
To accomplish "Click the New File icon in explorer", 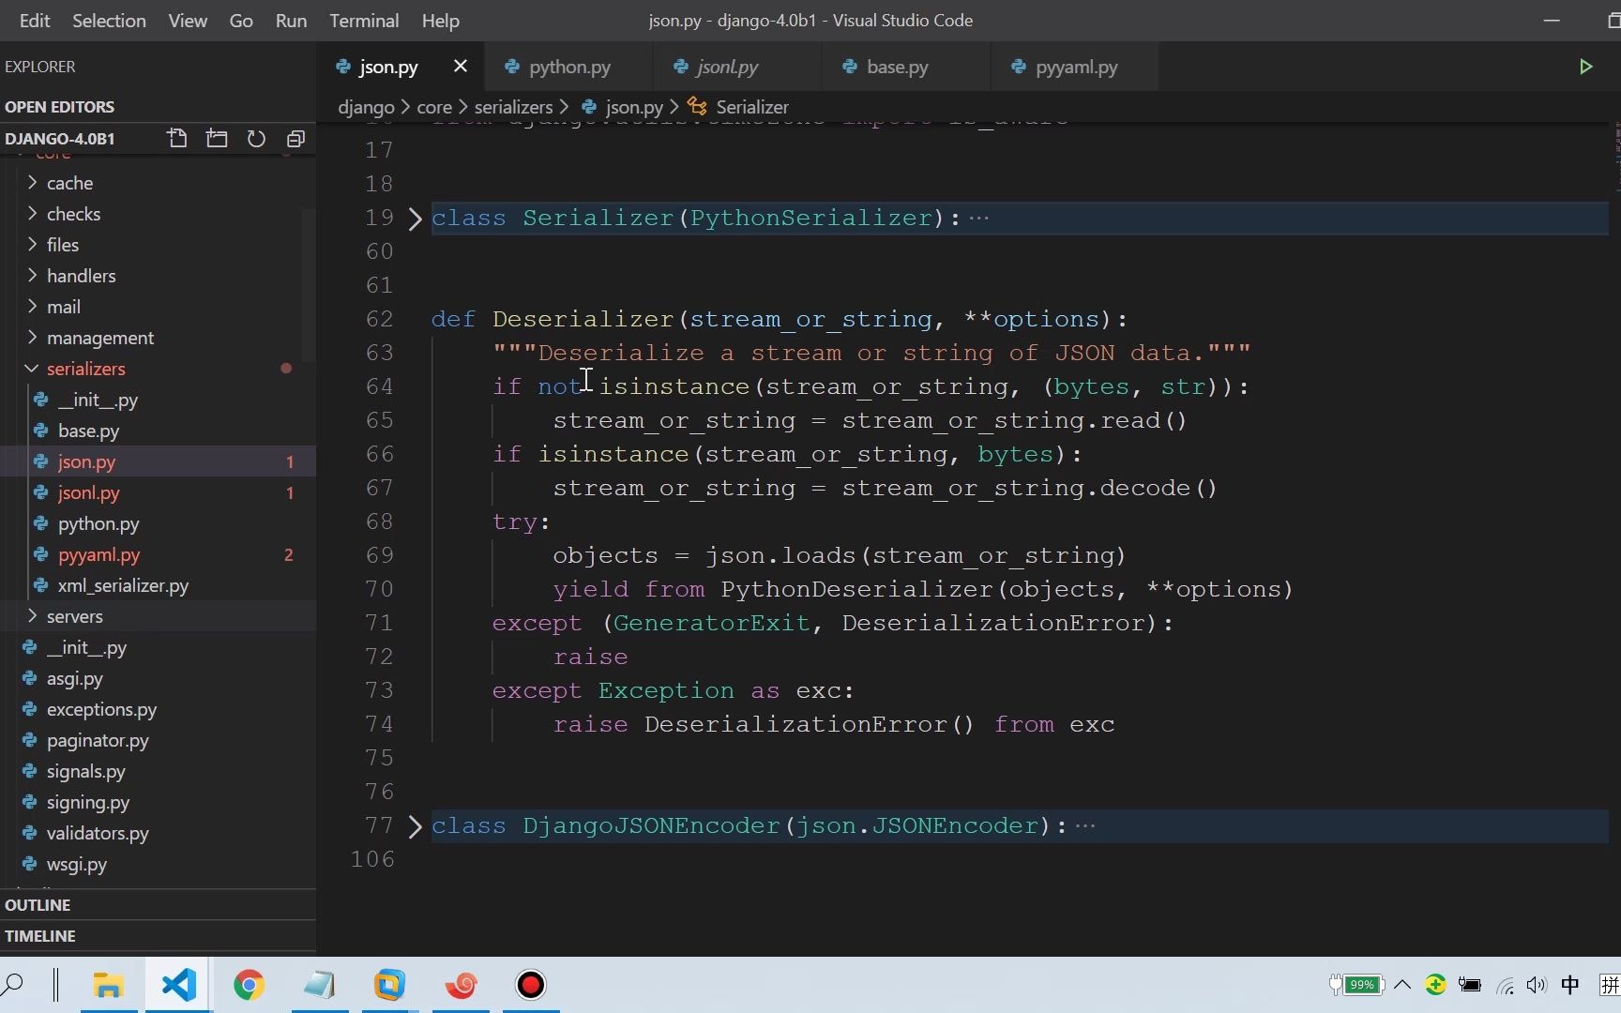I will [176, 139].
